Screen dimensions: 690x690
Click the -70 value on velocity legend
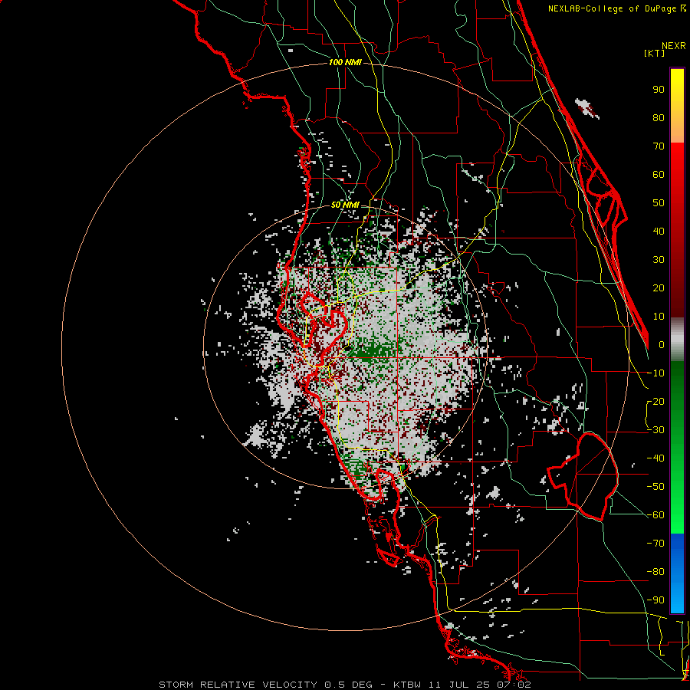(x=655, y=543)
